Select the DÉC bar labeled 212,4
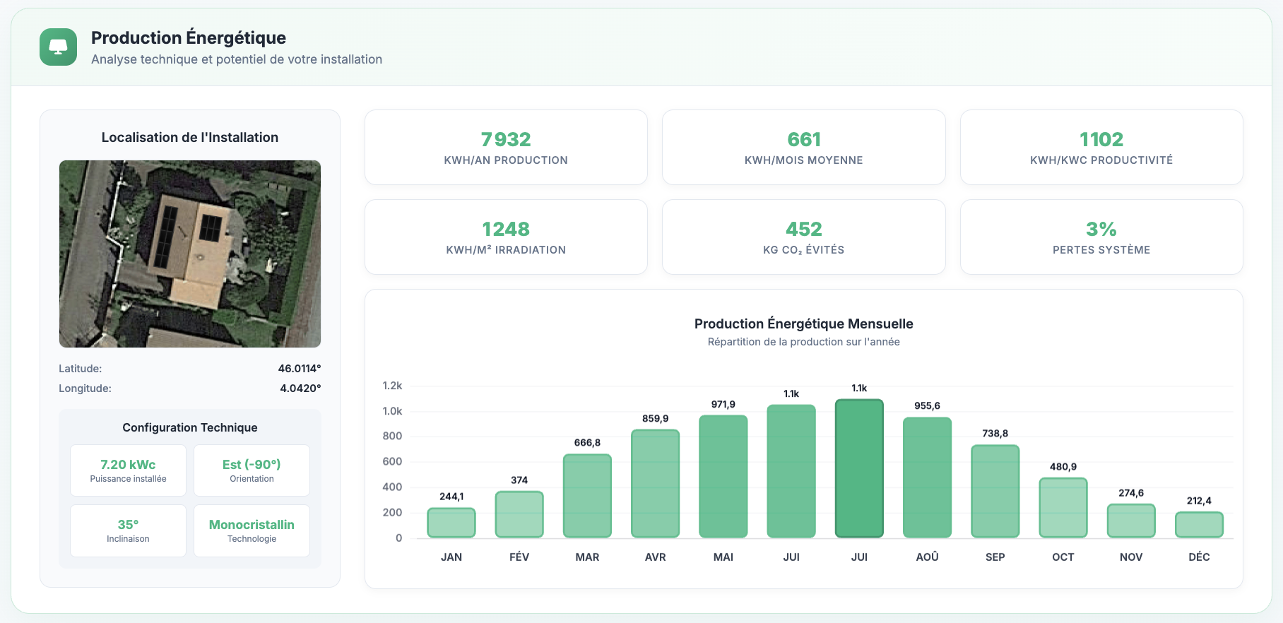The width and height of the screenshot is (1283, 623). tap(1199, 525)
